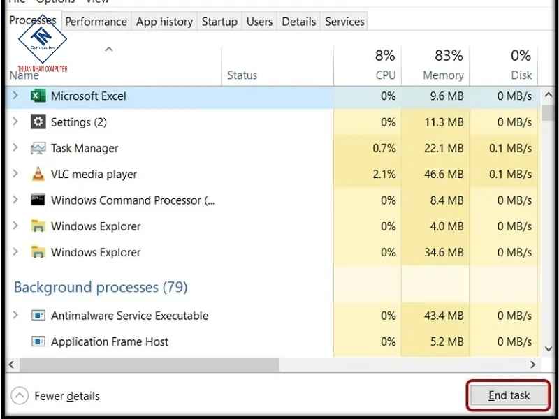Switch to the Performance tab
This screenshot has width=559, height=419.
pyautogui.click(x=96, y=22)
